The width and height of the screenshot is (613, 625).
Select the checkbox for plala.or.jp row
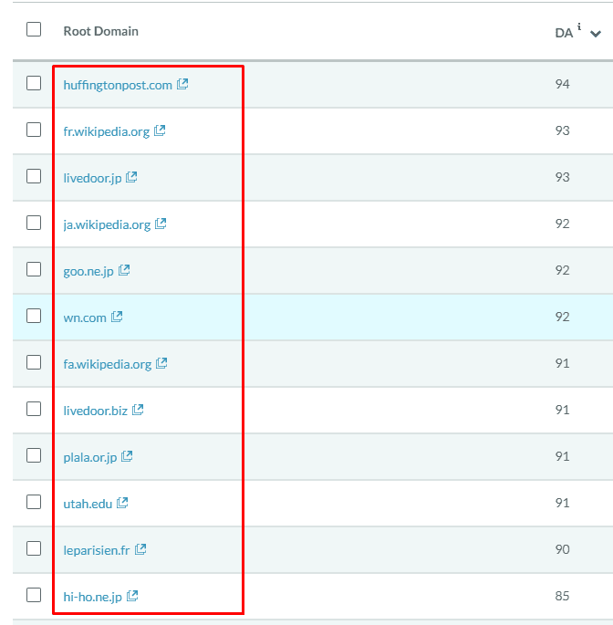(34, 455)
